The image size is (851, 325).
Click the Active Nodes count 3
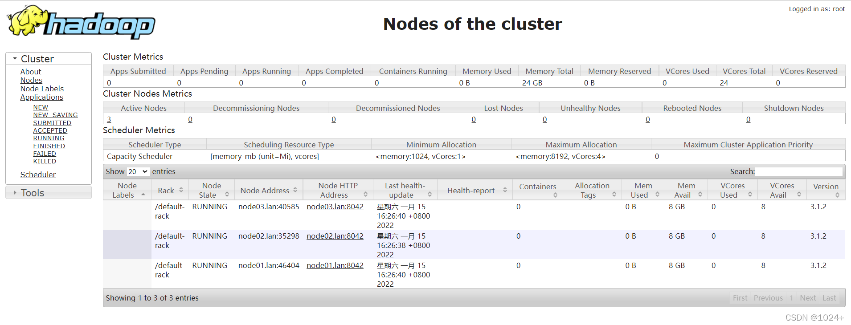[109, 119]
